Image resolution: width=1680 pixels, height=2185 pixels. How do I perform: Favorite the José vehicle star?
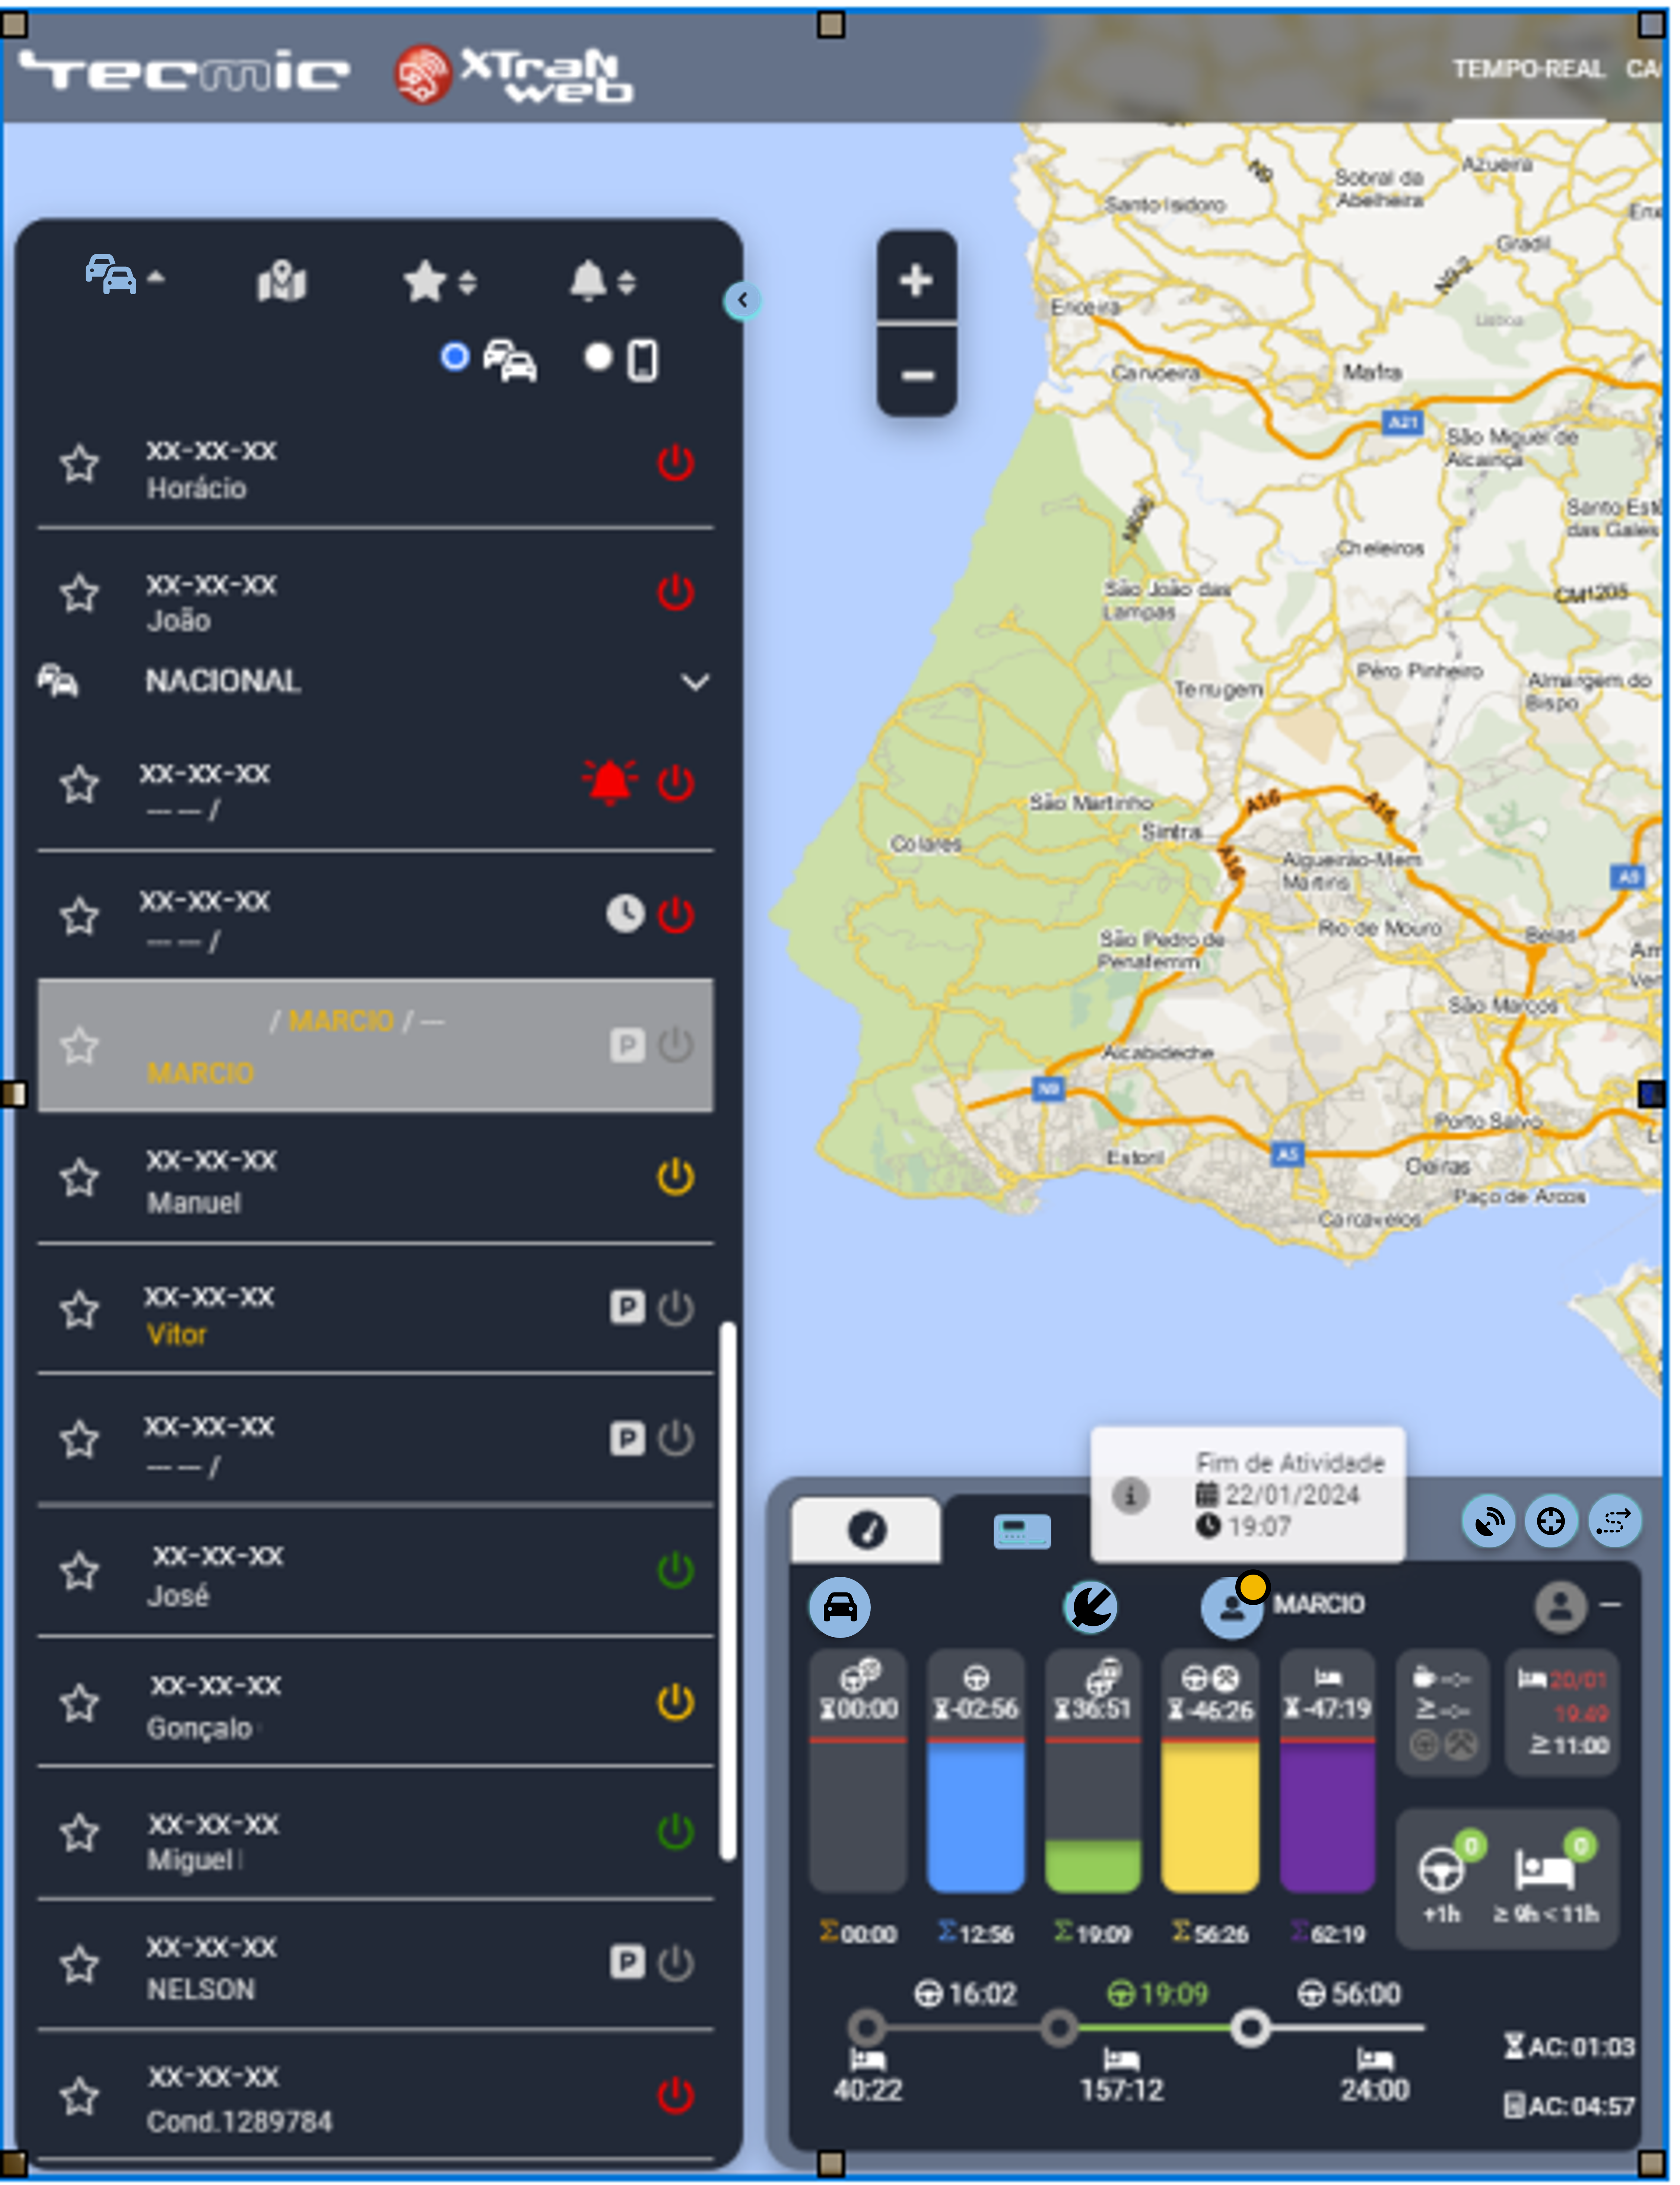(79, 1571)
